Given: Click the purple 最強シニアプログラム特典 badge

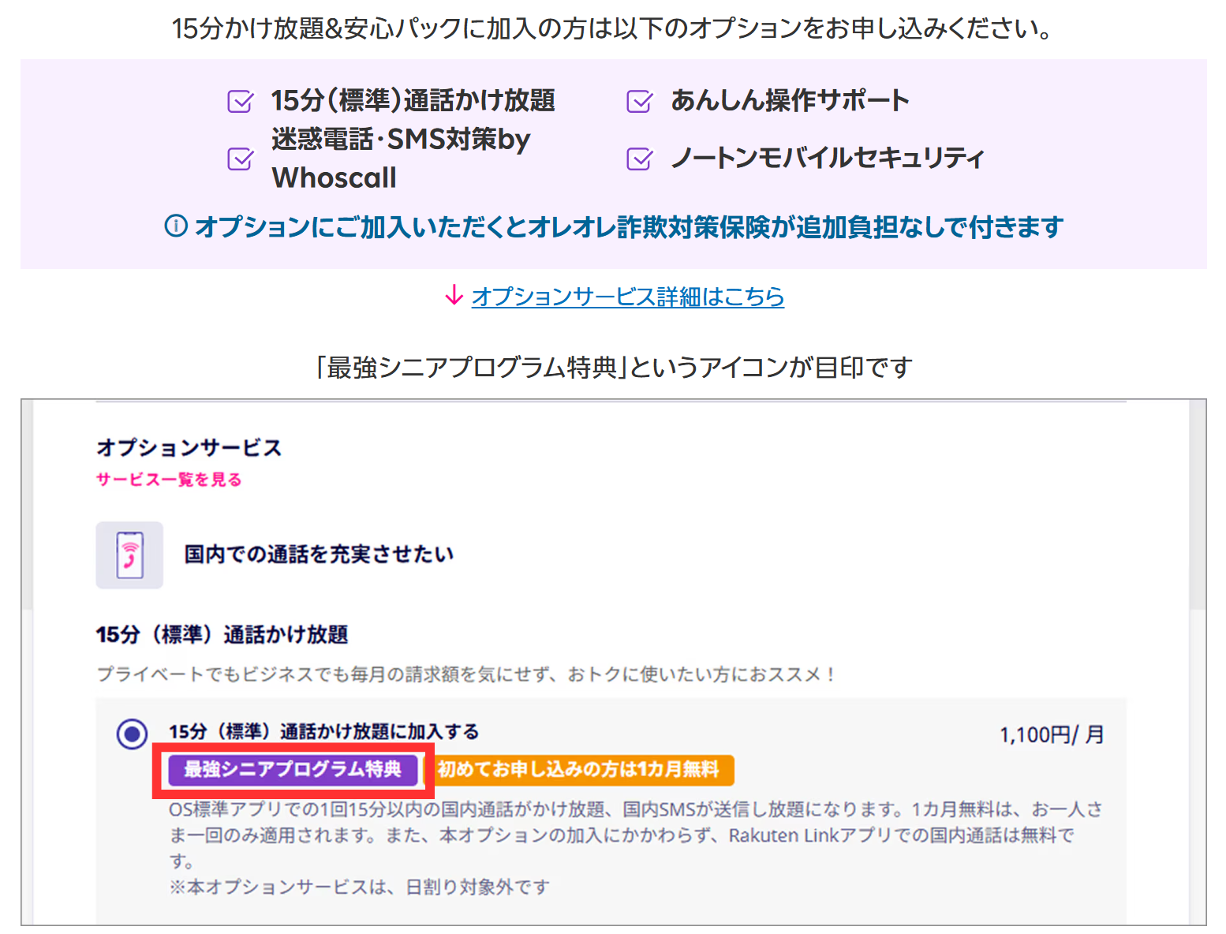Looking at the screenshot, I should point(293,770).
